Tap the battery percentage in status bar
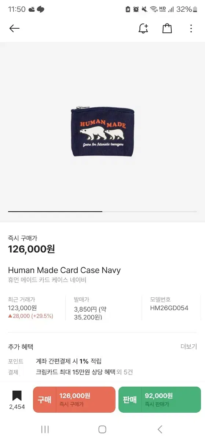The width and height of the screenshot is (205, 441). coord(184,9)
